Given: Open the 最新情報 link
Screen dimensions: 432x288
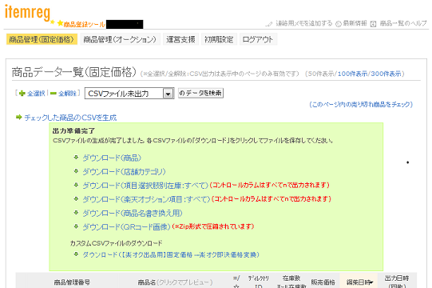Looking at the screenshot, I should [355, 23].
